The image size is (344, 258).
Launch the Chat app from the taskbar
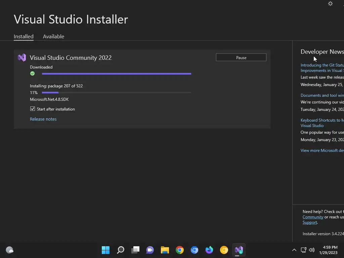pos(150,250)
